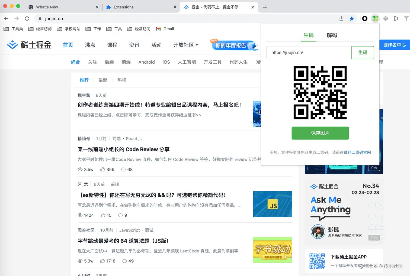Open the 沸点 navigation item
Viewport: 410px width, 276px height.
pyautogui.click(x=90, y=45)
